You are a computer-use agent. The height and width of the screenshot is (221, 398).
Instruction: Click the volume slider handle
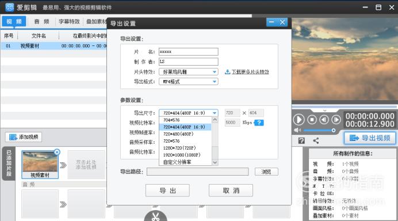pos(334,130)
